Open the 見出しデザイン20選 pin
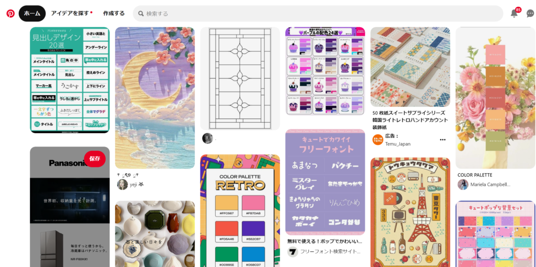The width and height of the screenshot is (536, 267). 70,80
